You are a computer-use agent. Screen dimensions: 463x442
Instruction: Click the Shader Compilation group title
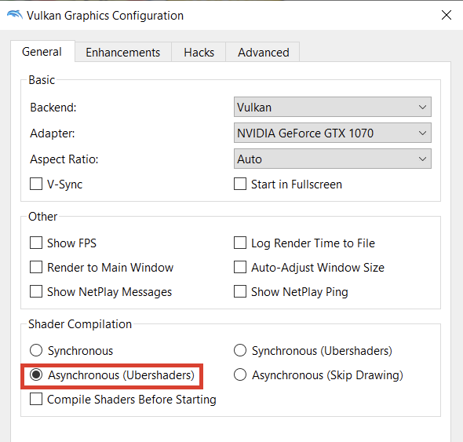(x=80, y=324)
